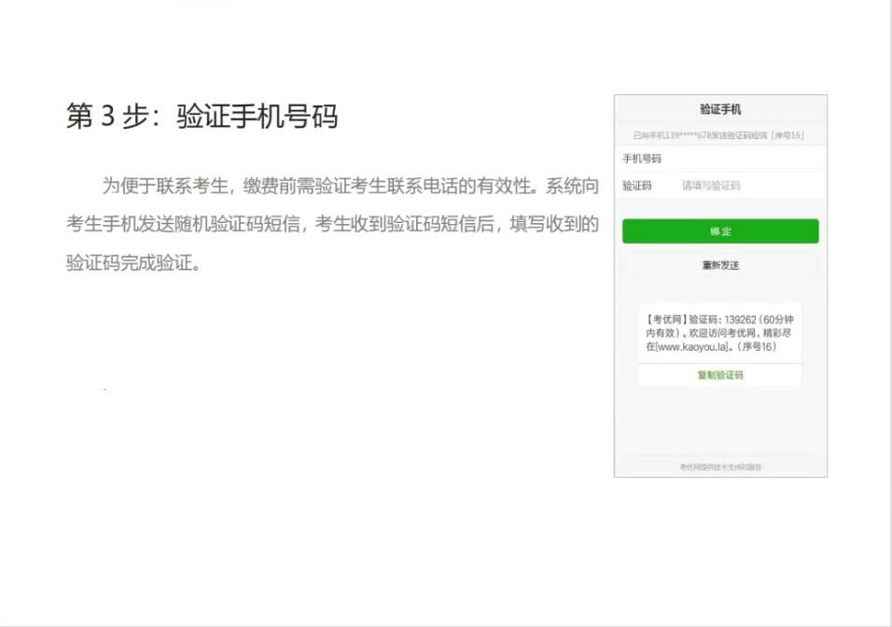Click the 考优网提供技术支持和服务 footer text

click(720, 467)
